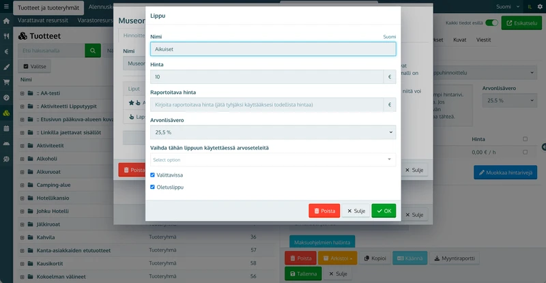The width and height of the screenshot is (546, 283).
Task: Click the green search magnifier button
Action: [93, 50]
